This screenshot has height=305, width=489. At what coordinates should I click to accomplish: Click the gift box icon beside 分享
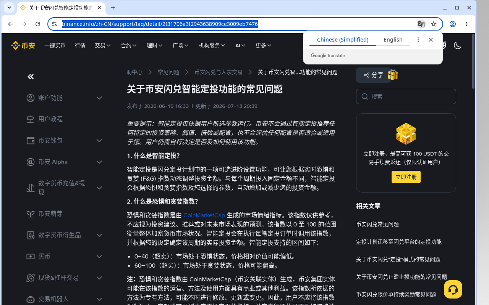(393, 75)
